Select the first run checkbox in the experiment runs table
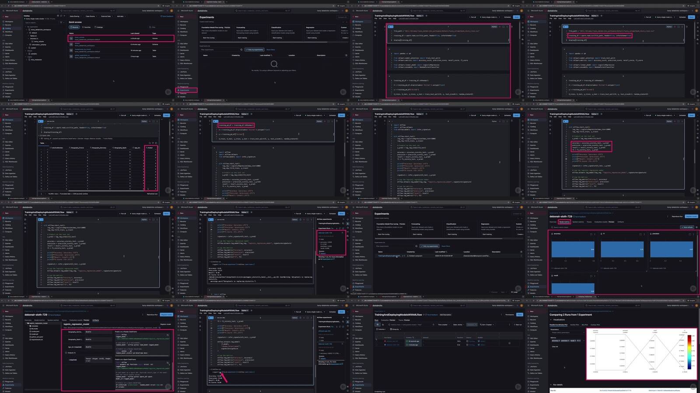 tap(376, 341)
